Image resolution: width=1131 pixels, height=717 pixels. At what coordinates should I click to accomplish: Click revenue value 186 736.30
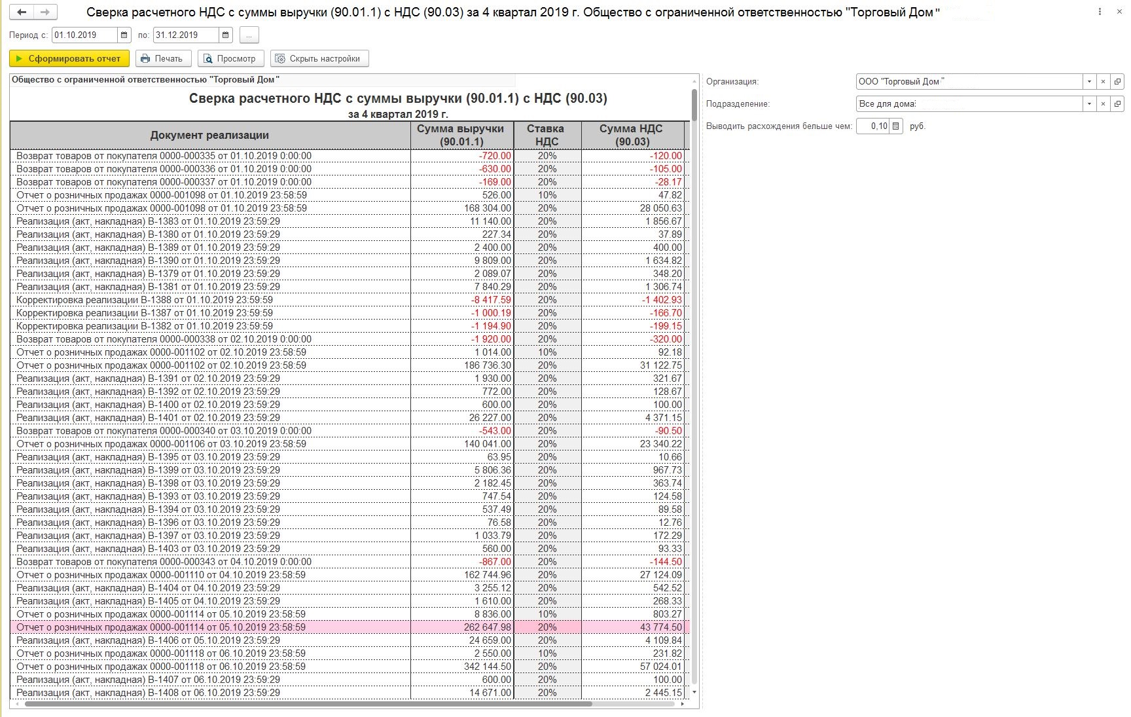pyautogui.click(x=488, y=365)
